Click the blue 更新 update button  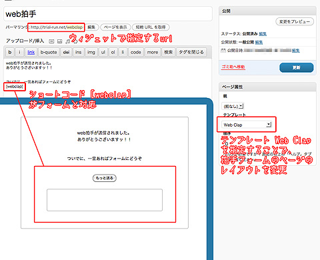(x=297, y=67)
